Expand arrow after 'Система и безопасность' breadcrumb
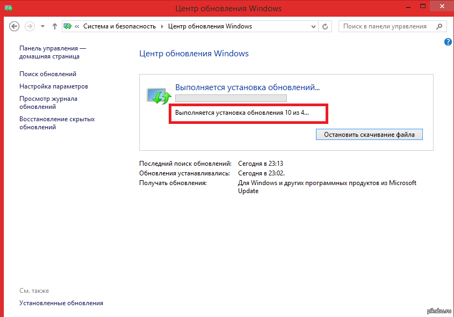Viewport: 454px width, 317px height. coord(162,26)
